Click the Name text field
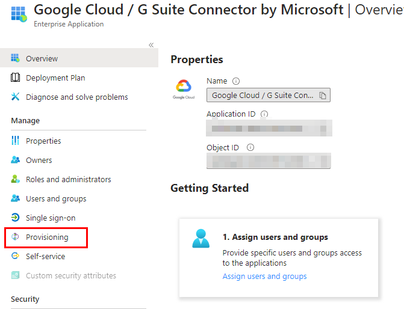This screenshot has width=404, height=309. coord(262,96)
